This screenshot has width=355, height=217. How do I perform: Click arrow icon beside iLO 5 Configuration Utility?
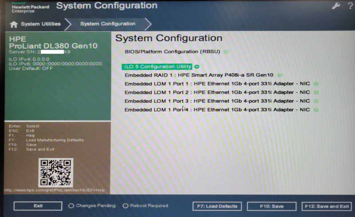(x=197, y=67)
